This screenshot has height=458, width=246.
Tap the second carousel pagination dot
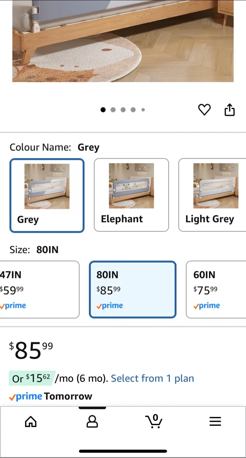pyautogui.click(x=113, y=109)
